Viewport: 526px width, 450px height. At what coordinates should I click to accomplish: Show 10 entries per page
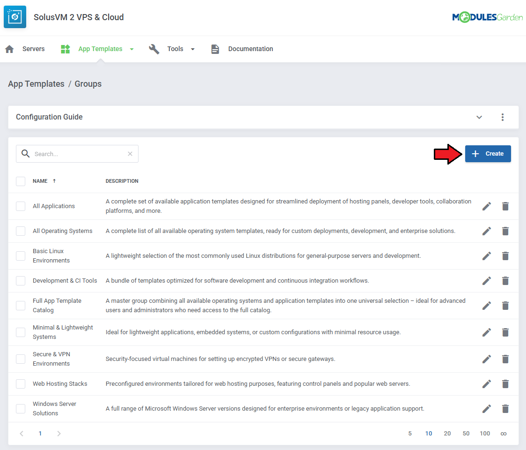coord(428,434)
